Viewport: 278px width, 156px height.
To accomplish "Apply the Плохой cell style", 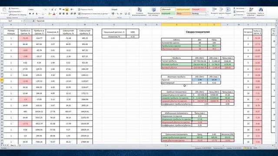I will (199, 10).
